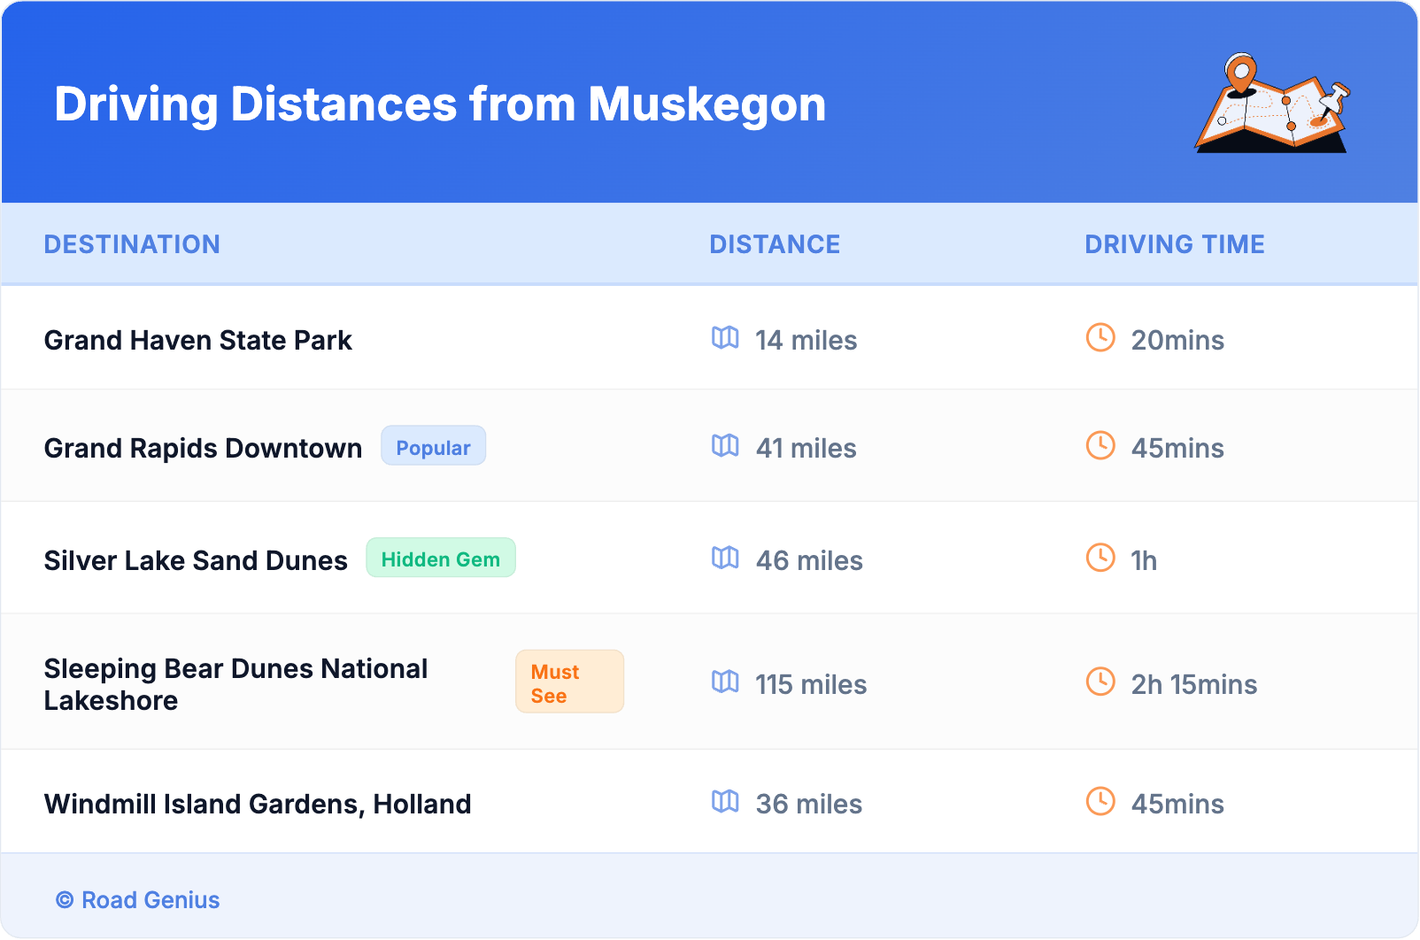Click clock icon beside 1h driving time
The image size is (1420, 940).
1100,559
